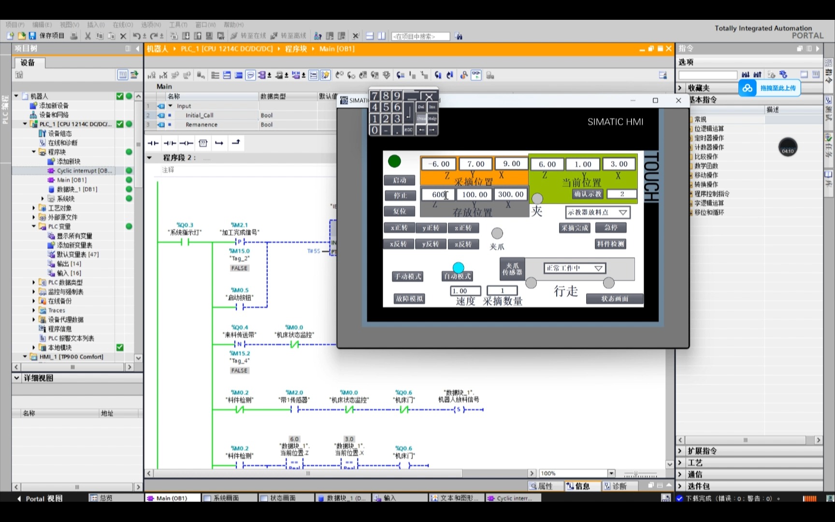Click the empty box instruction icon

[x=203, y=143]
